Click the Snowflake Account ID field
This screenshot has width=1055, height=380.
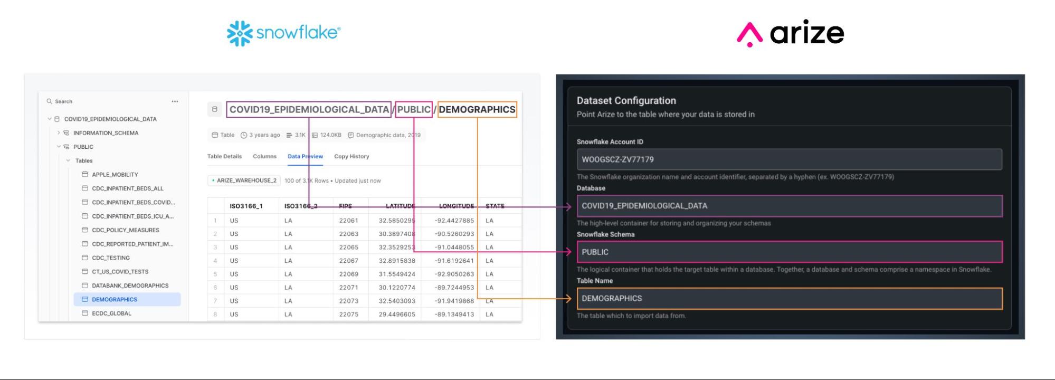tap(789, 159)
